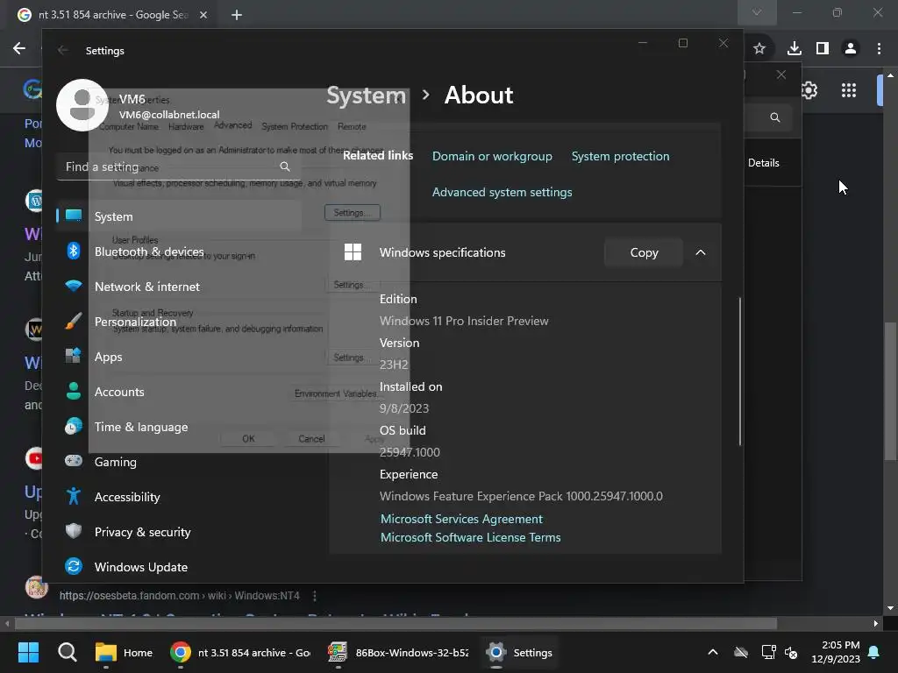
Task: Click Chrome back navigation arrow
Action: 19,48
